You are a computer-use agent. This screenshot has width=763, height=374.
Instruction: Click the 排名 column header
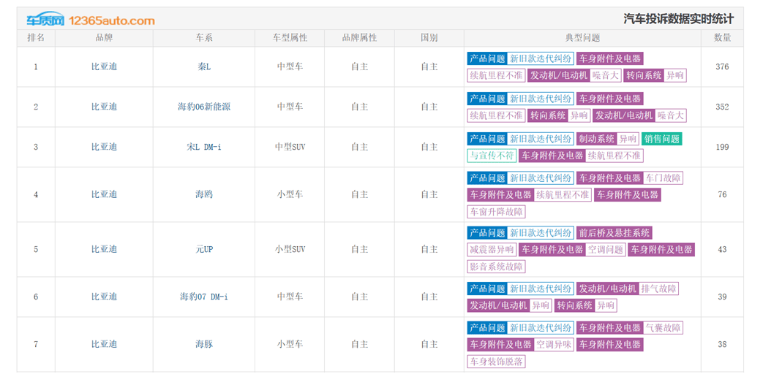[x=36, y=38]
